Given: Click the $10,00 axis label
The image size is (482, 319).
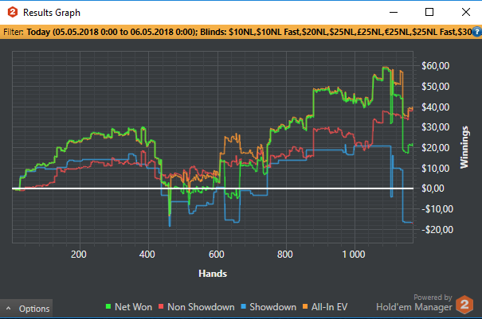Looking at the screenshot, I should coord(435,168).
